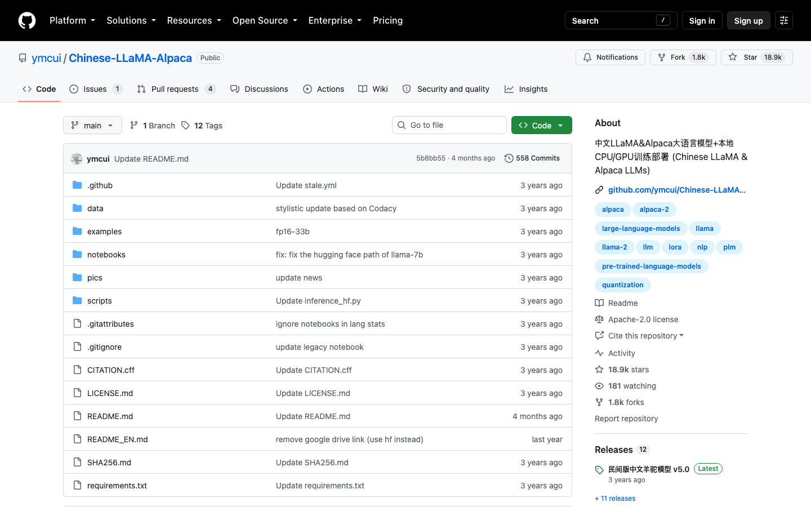This screenshot has width=811, height=507.
Task: Click the Sign in button
Action: 702,20
